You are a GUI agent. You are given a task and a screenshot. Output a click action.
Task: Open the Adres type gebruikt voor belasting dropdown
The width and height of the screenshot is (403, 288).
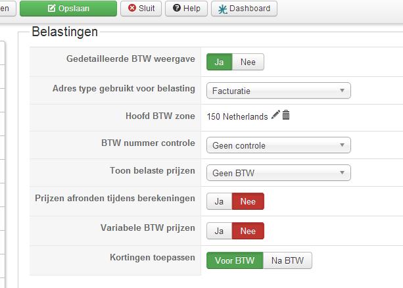click(x=278, y=91)
